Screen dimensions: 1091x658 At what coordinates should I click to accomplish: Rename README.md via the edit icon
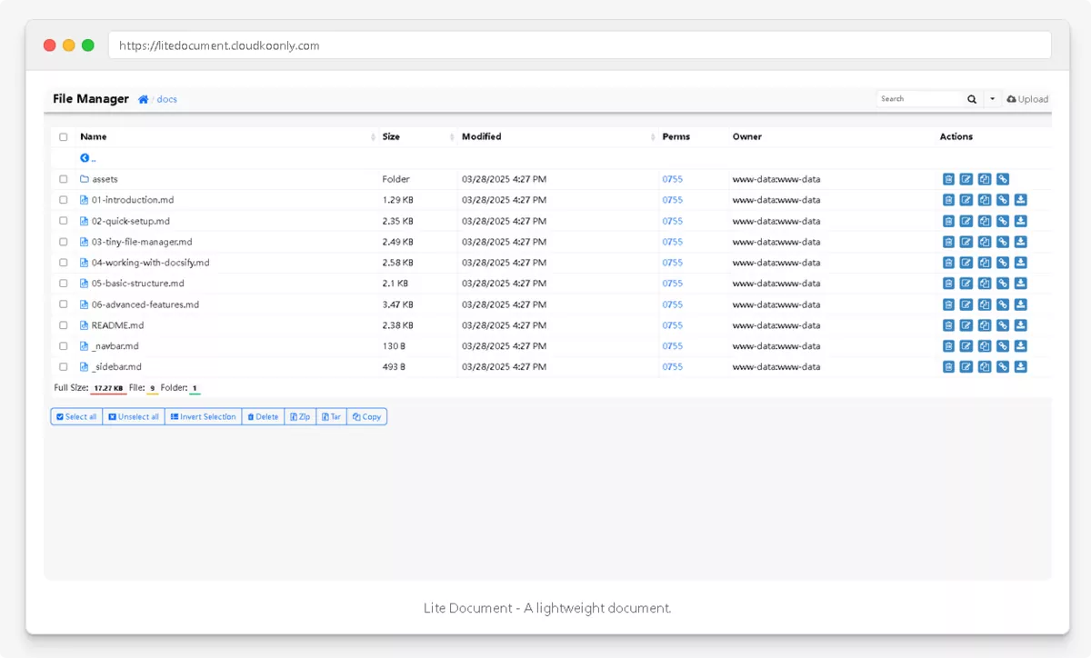click(966, 325)
